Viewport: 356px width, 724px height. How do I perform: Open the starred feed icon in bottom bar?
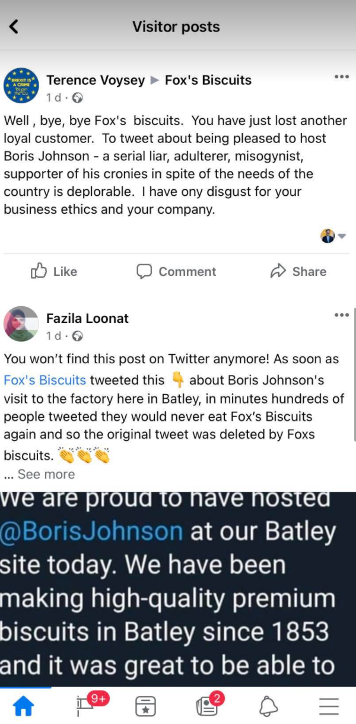145,706
